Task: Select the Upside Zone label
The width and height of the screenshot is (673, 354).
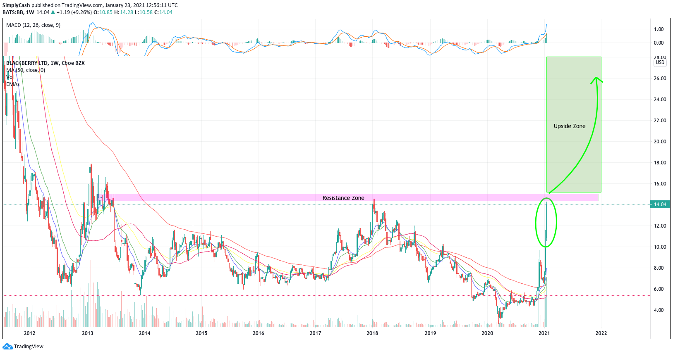Action: pyautogui.click(x=570, y=126)
